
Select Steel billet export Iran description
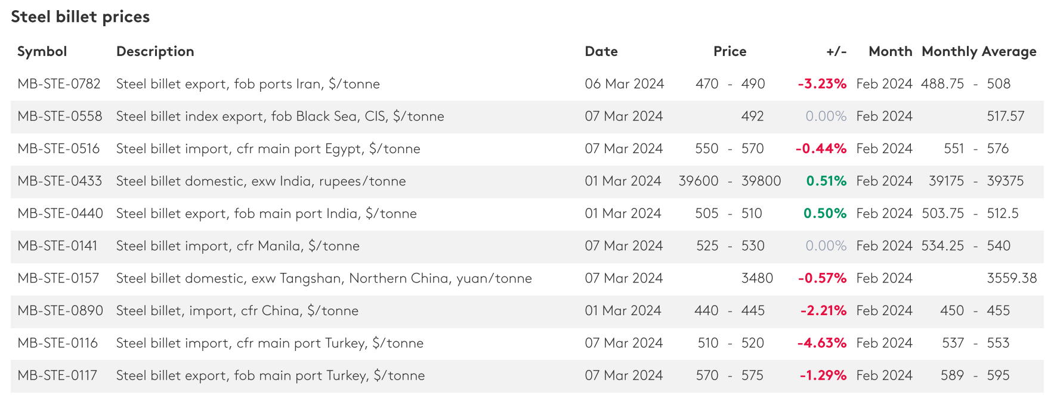point(248,84)
